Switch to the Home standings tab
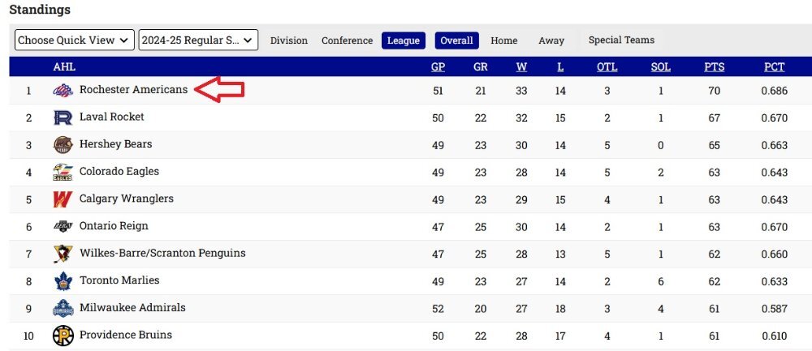The width and height of the screenshot is (812, 351). (504, 41)
